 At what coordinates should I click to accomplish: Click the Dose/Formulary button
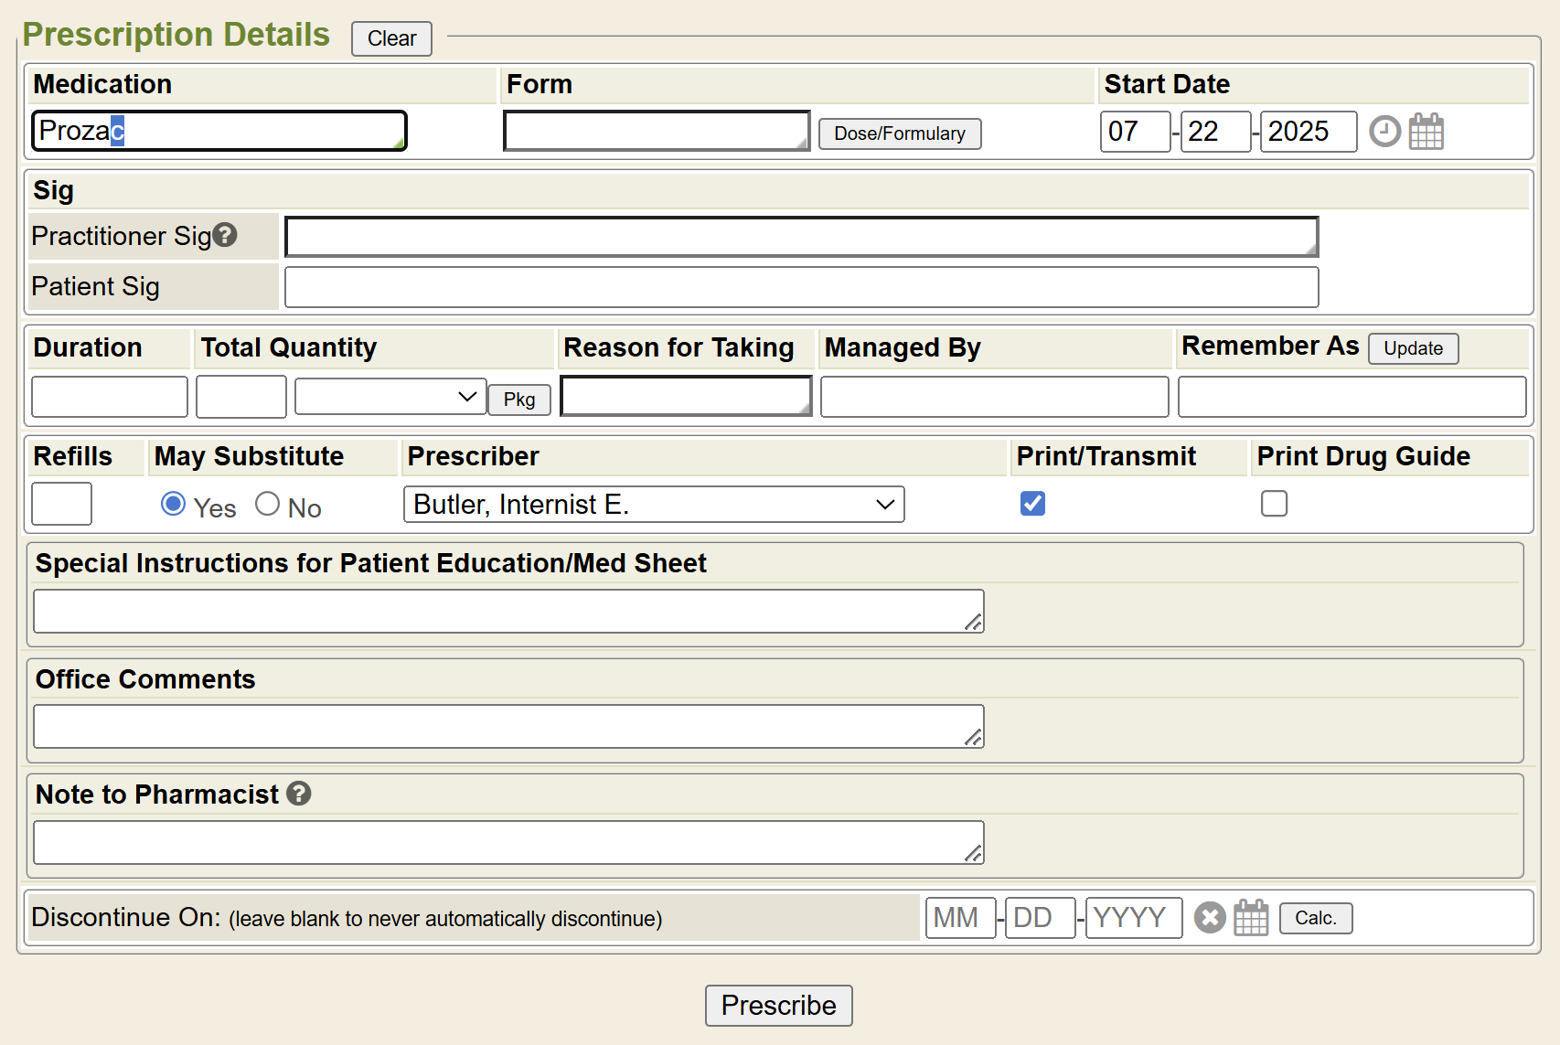899,133
